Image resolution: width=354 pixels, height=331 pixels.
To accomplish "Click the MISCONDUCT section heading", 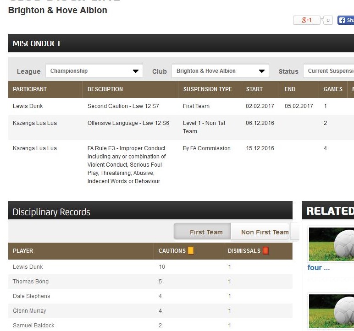I will click(37, 43).
